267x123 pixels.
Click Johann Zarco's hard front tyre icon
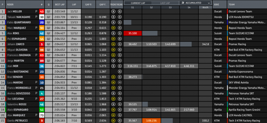coord(113,44)
